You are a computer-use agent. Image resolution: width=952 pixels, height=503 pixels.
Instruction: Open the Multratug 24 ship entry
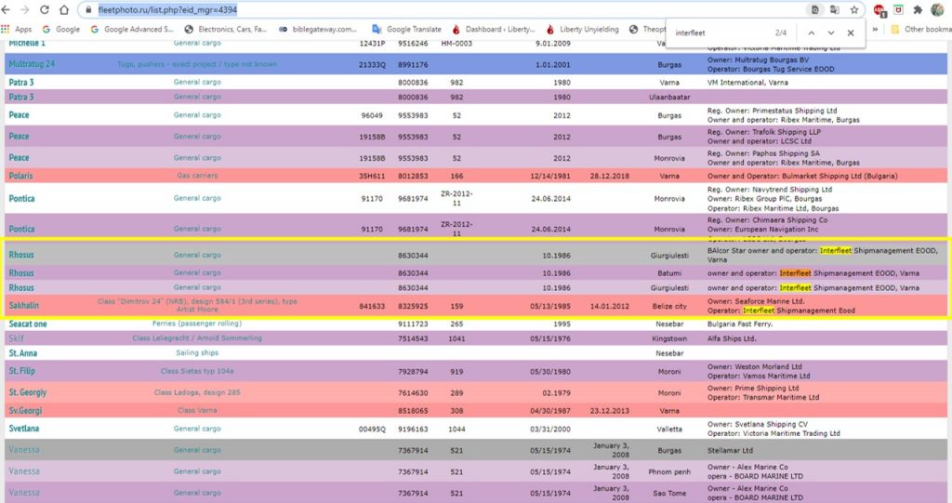coord(32,64)
